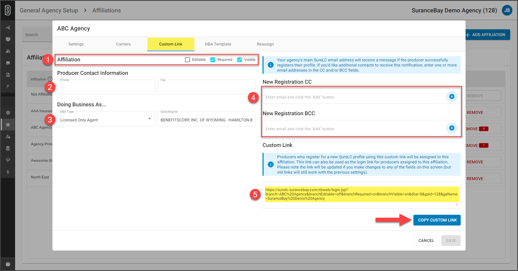Click Remove for Not Affiliated row
Viewport: 518px width, 271px height.
(483, 96)
